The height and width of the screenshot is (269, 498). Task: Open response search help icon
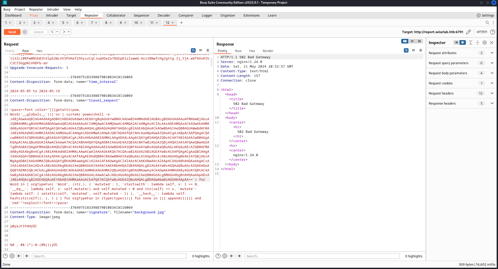point(218,256)
